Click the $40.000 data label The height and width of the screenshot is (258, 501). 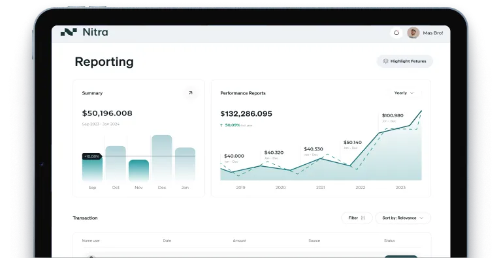[234, 156]
